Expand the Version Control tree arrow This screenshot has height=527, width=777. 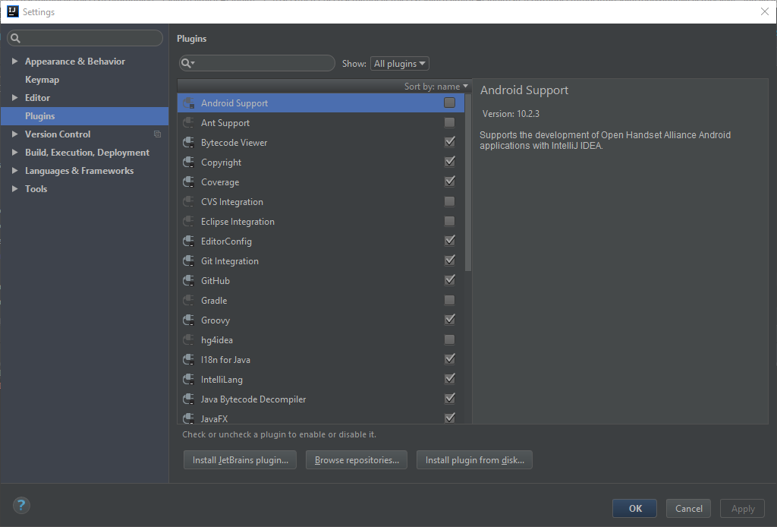coord(15,134)
